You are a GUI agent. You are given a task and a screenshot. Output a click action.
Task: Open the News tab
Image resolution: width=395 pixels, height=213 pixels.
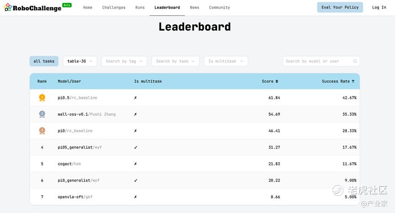194,8
